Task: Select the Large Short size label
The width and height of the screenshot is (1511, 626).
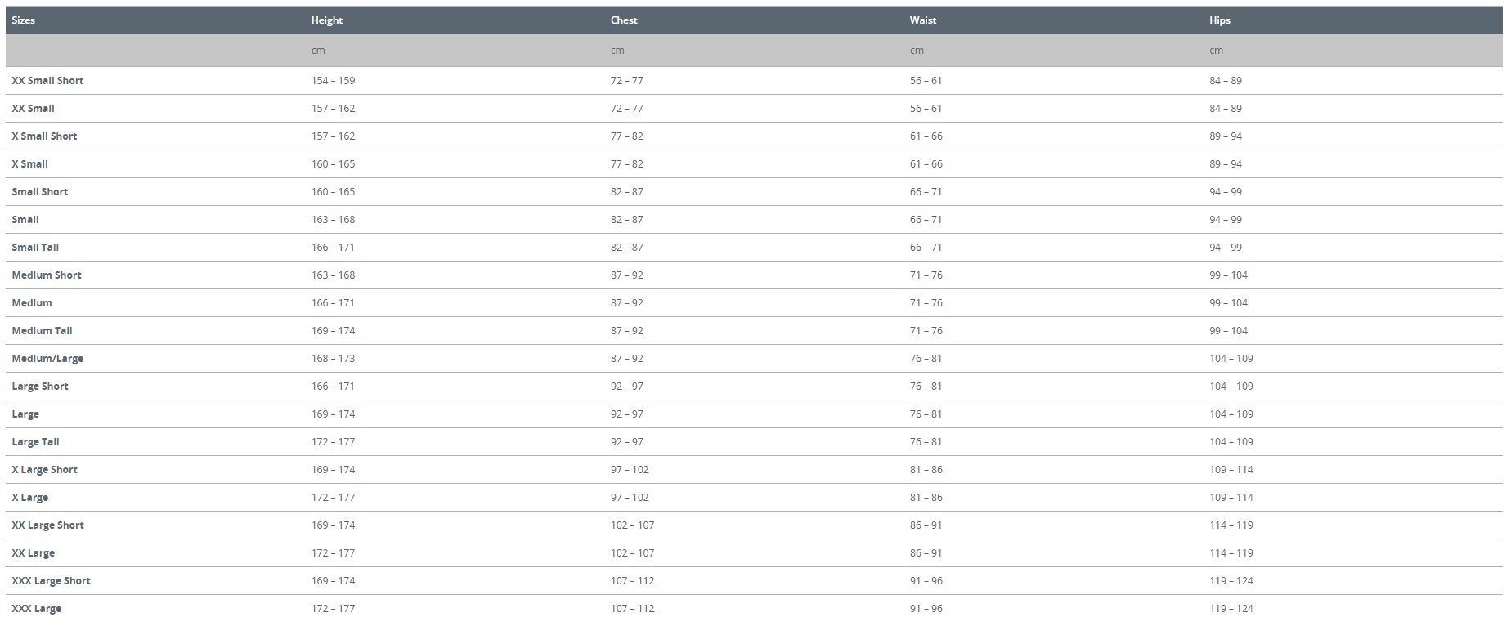Action: pyautogui.click(x=40, y=387)
